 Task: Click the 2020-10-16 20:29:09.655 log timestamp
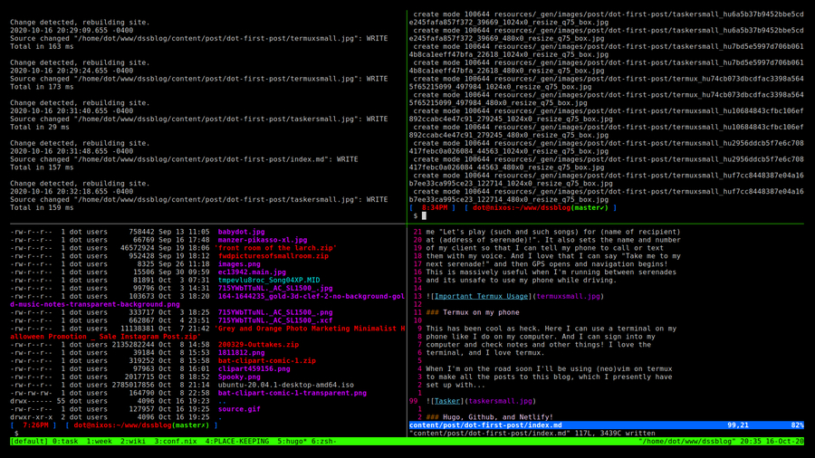[x=59, y=31]
